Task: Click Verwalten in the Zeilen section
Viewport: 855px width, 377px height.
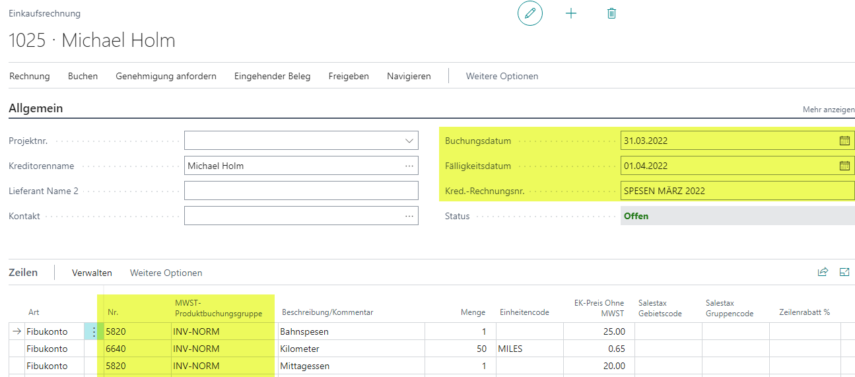Action: coord(92,273)
